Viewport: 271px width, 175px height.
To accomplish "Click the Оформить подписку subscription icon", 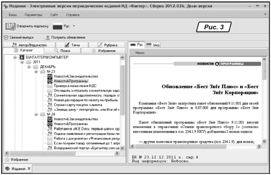I will [x=10, y=27].
